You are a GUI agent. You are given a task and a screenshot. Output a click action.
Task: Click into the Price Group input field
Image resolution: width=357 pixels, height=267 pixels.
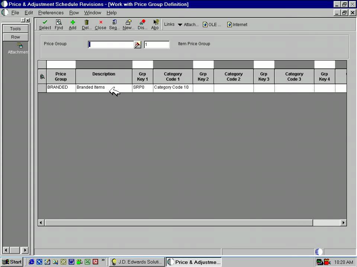(111, 44)
